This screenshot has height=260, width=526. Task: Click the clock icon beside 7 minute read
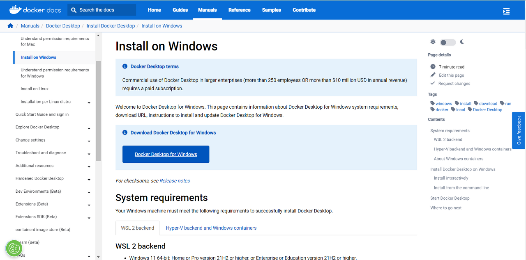(433, 66)
